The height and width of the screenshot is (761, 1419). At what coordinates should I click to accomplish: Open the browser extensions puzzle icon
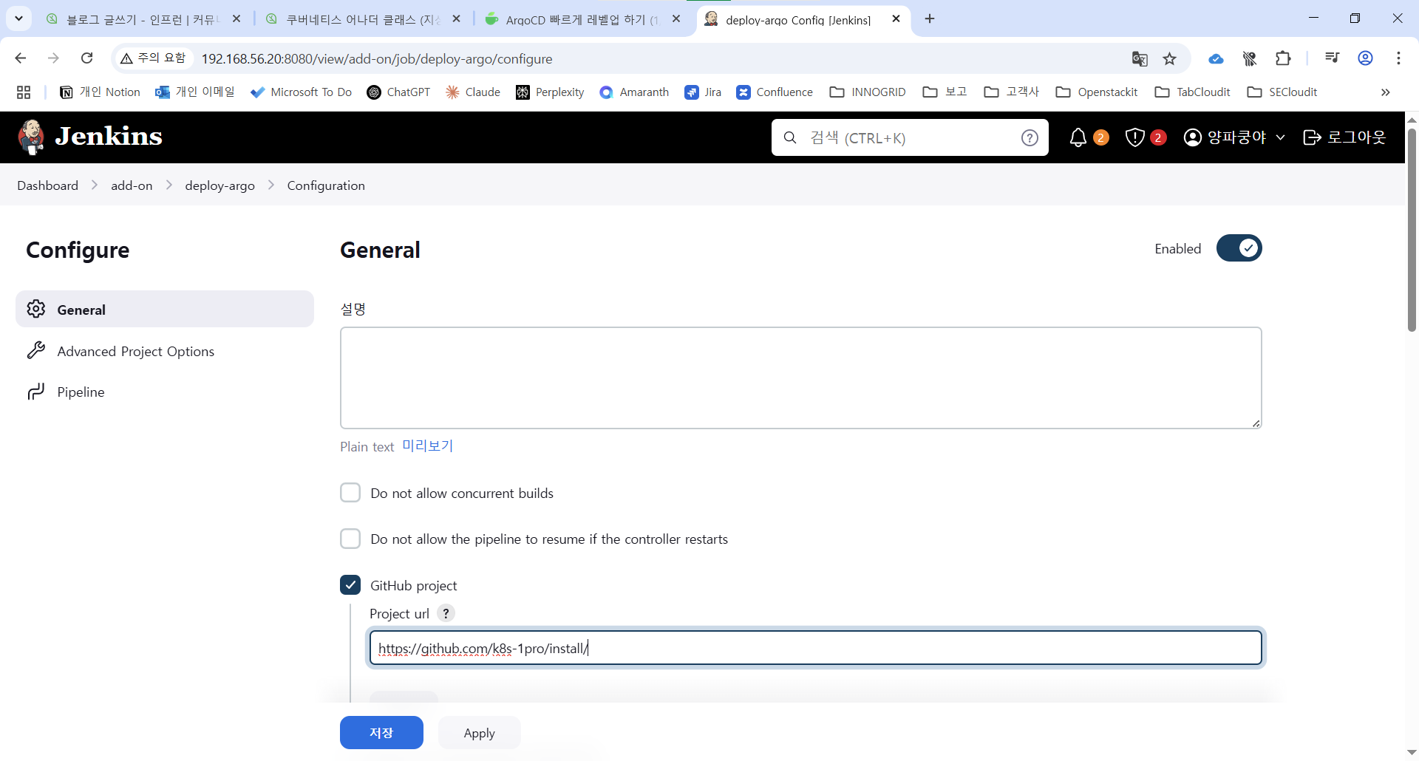pyautogui.click(x=1284, y=58)
